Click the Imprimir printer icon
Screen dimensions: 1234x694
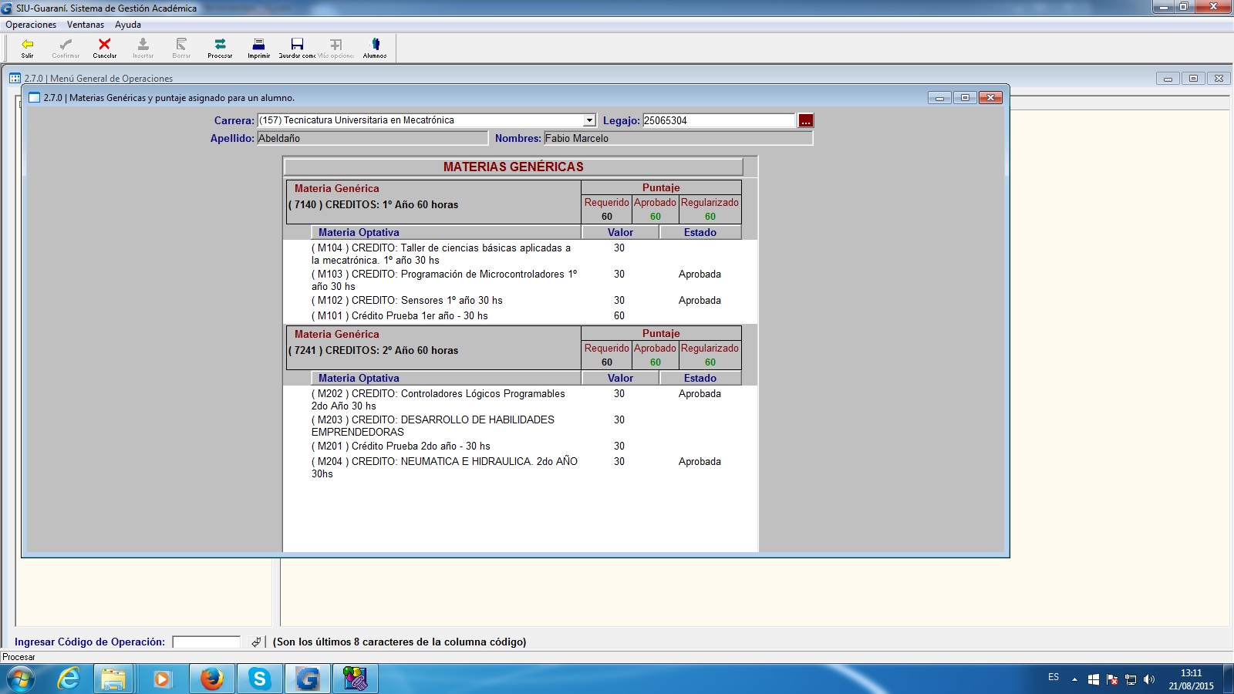(259, 48)
